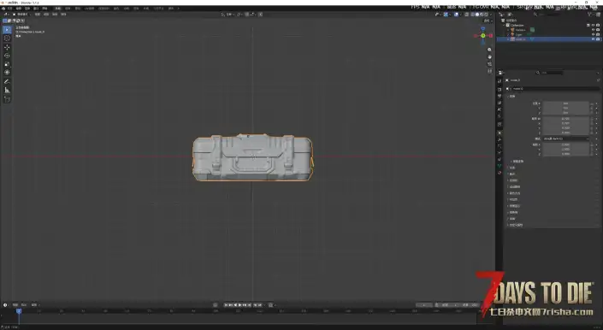Open viewport shading options dropdown arrow

pos(491,15)
